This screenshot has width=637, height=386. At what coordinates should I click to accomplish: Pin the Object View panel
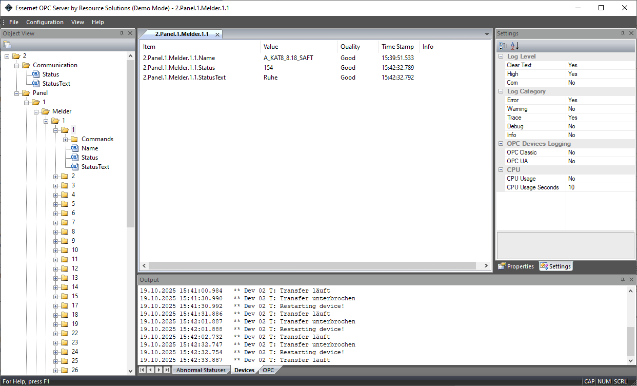coord(122,33)
